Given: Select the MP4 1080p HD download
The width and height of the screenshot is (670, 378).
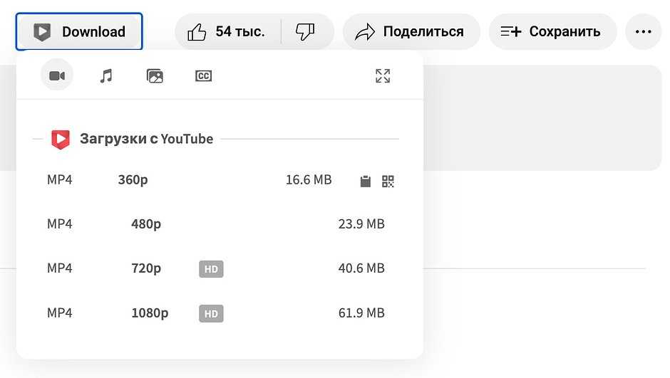Looking at the screenshot, I should pyautogui.click(x=149, y=313).
